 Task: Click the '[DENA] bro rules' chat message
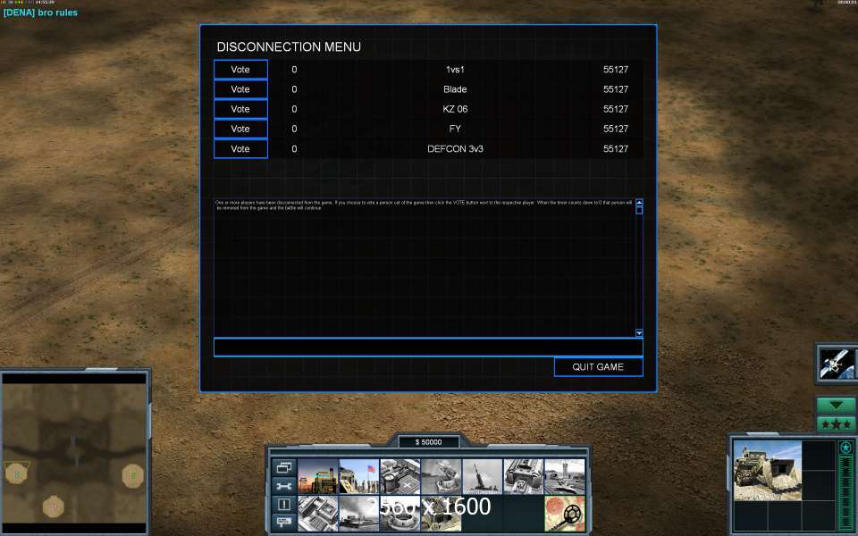(x=40, y=13)
